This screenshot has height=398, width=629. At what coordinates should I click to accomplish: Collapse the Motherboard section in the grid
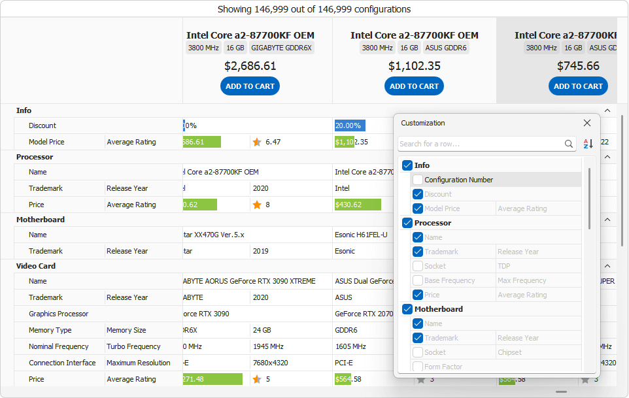coord(607,219)
